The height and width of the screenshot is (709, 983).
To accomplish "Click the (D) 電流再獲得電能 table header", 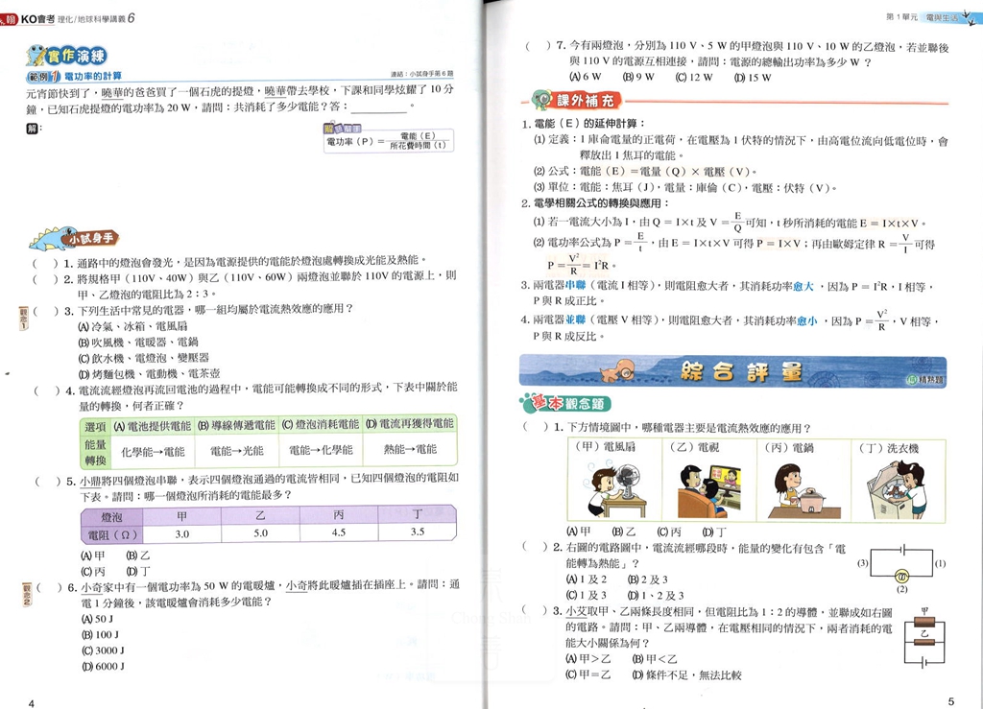I will pyautogui.click(x=410, y=423).
